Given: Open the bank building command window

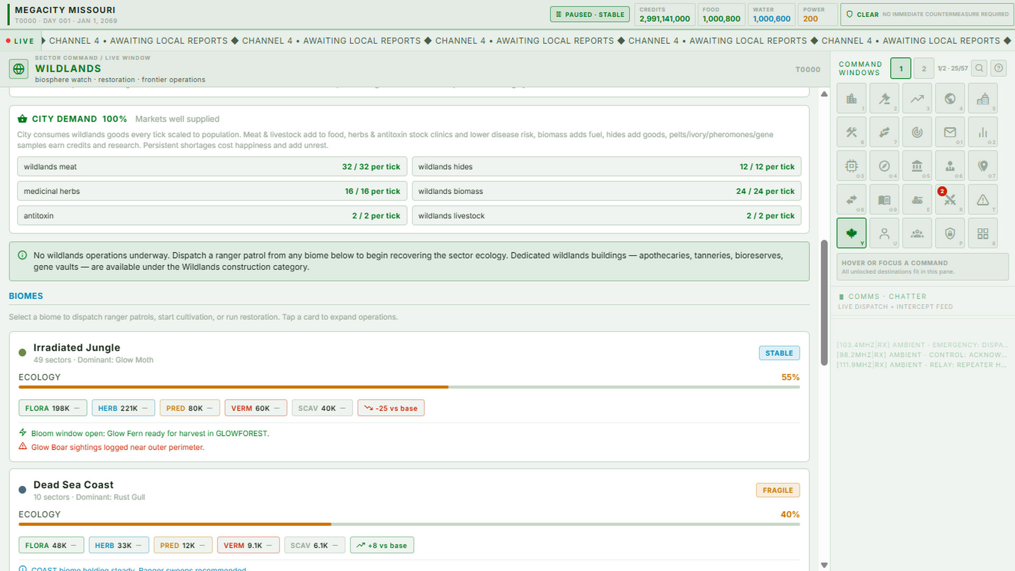Looking at the screenshot, I should 917,166.
